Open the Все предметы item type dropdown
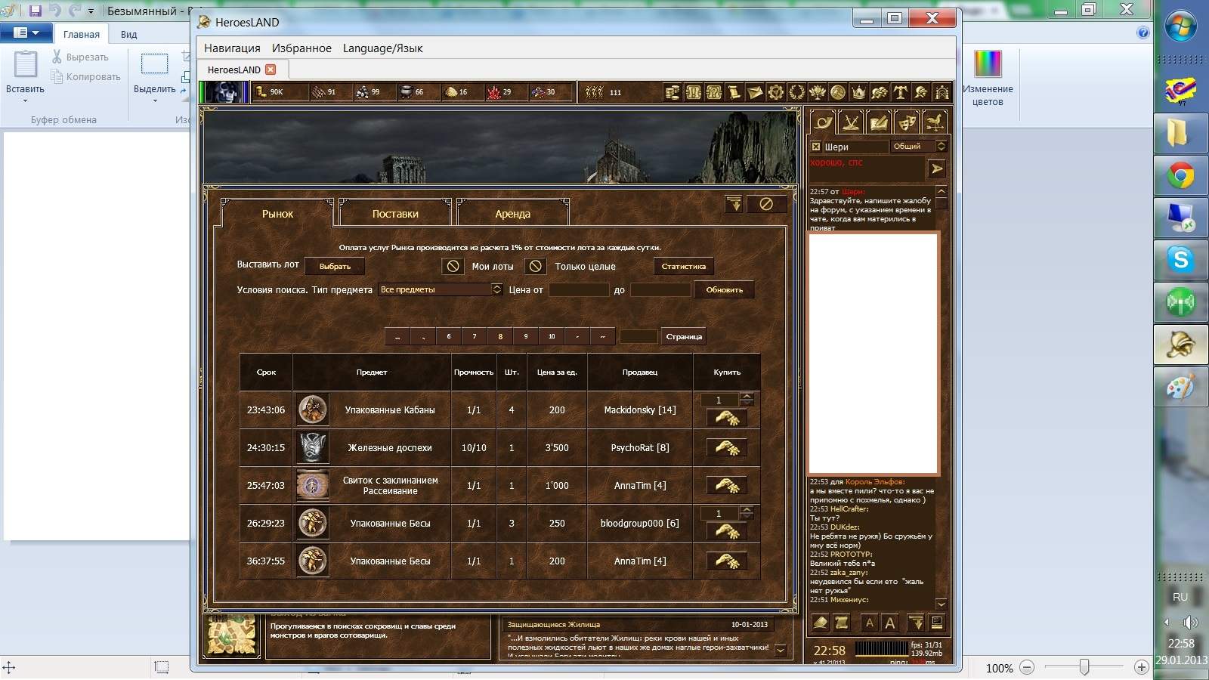 coord(496,289)
